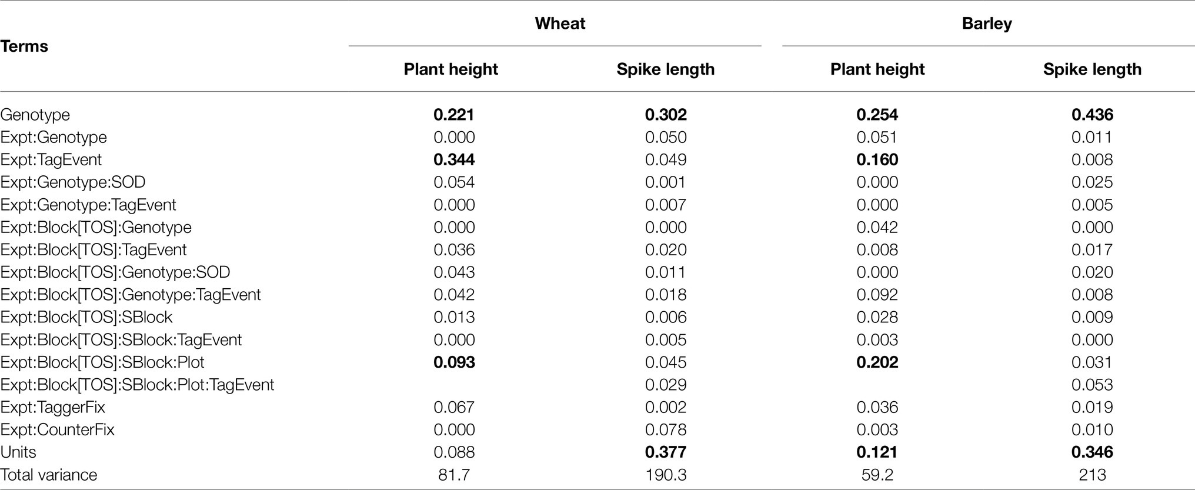This screenshot has width=1195, height=490.
Task: Click the Terms column header
Action: pyautogui.click(x=24, y=46)
